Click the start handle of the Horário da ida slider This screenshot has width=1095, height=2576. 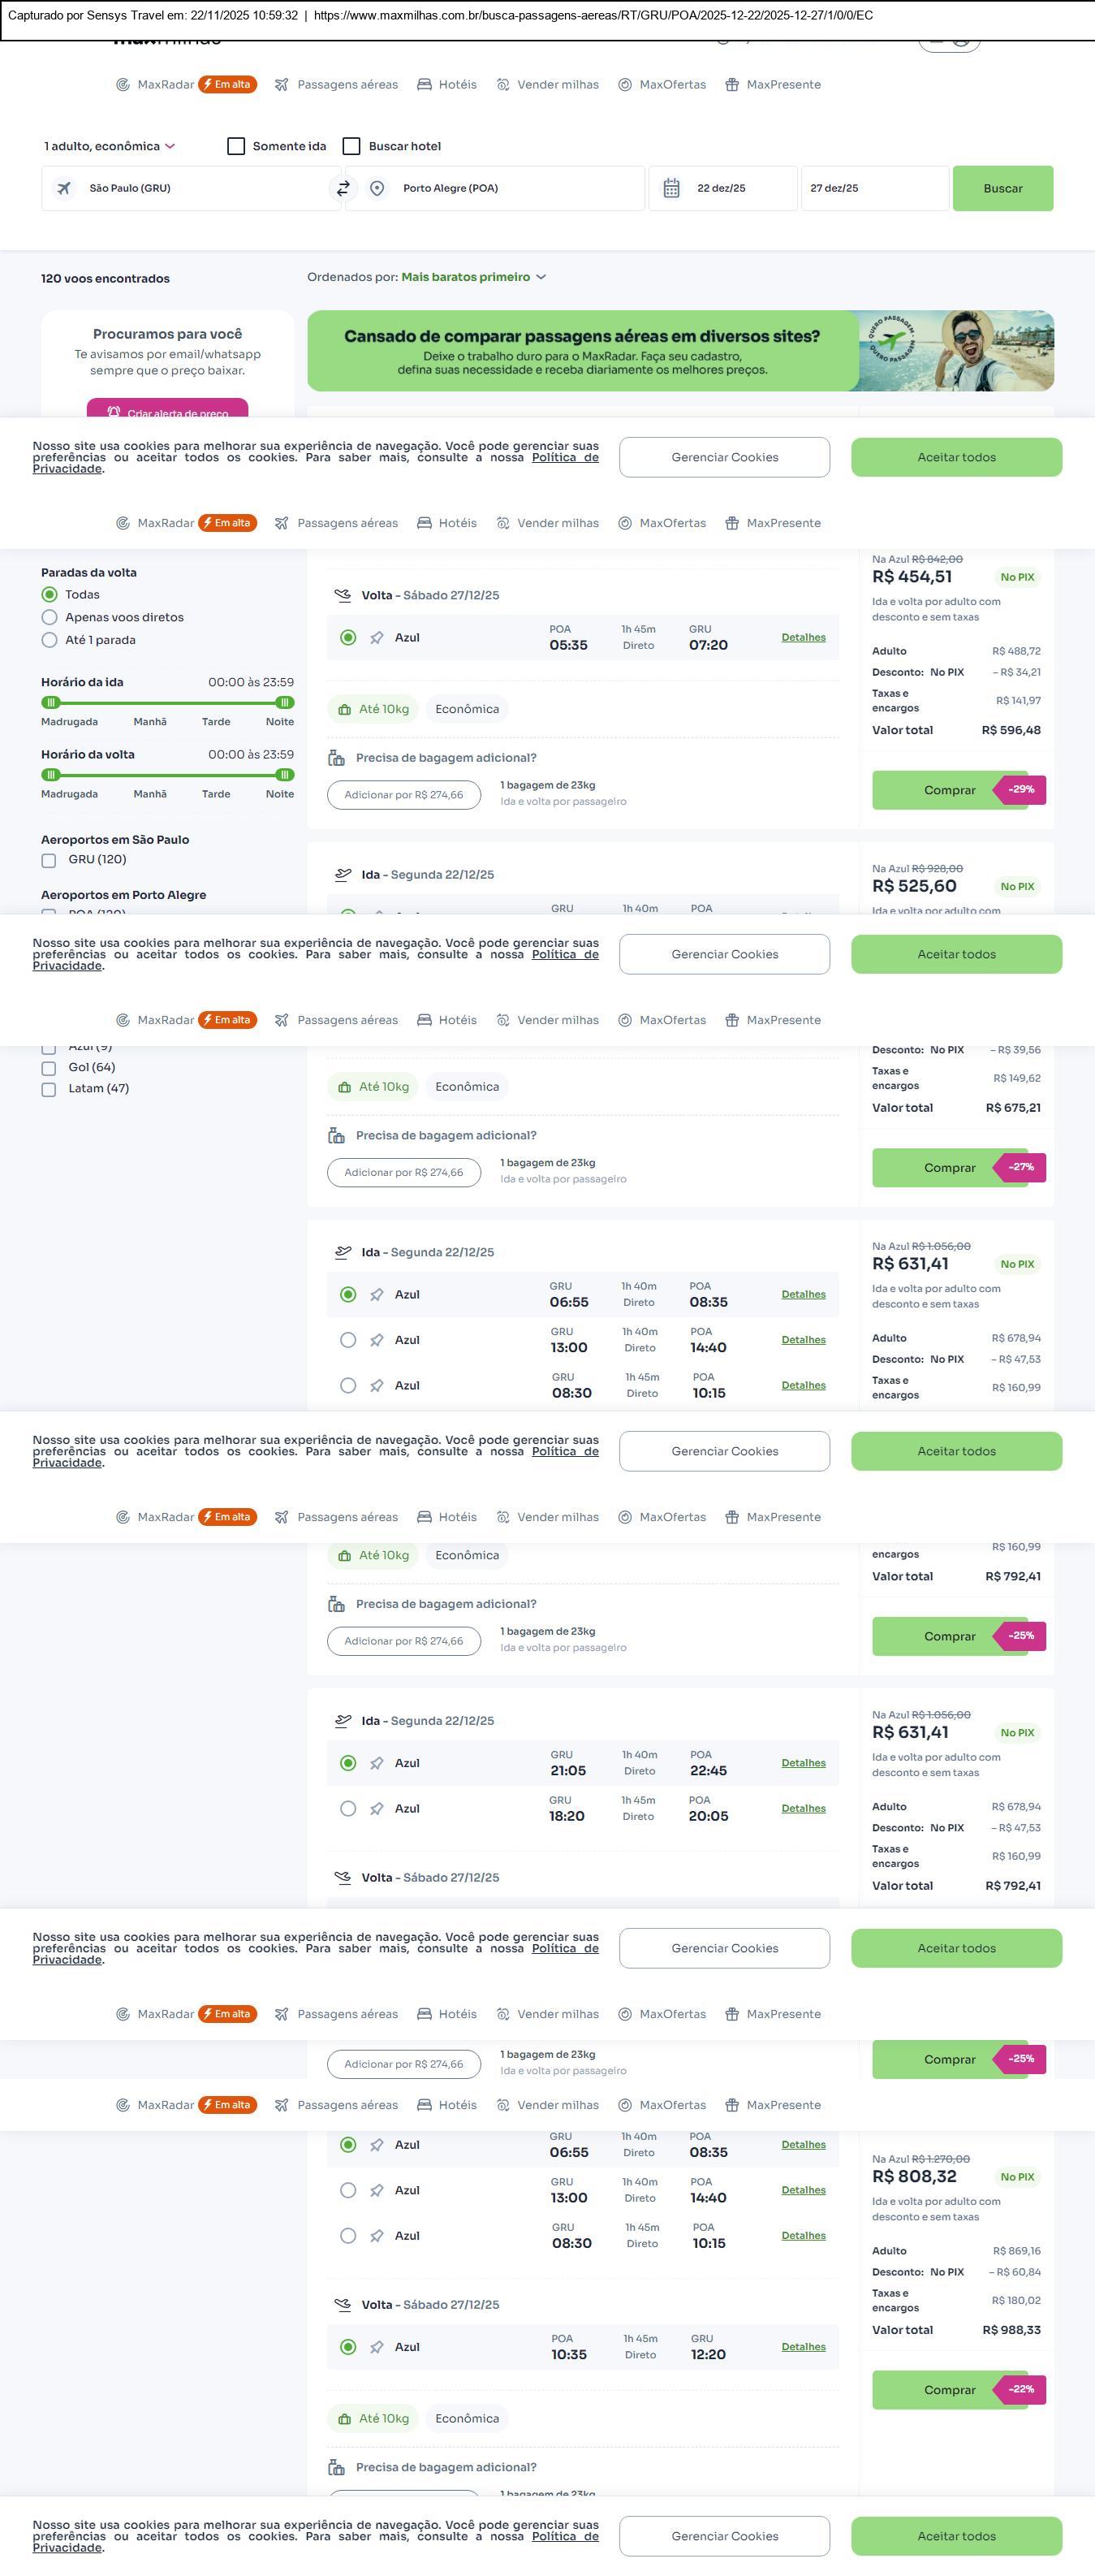coord(51,702)
